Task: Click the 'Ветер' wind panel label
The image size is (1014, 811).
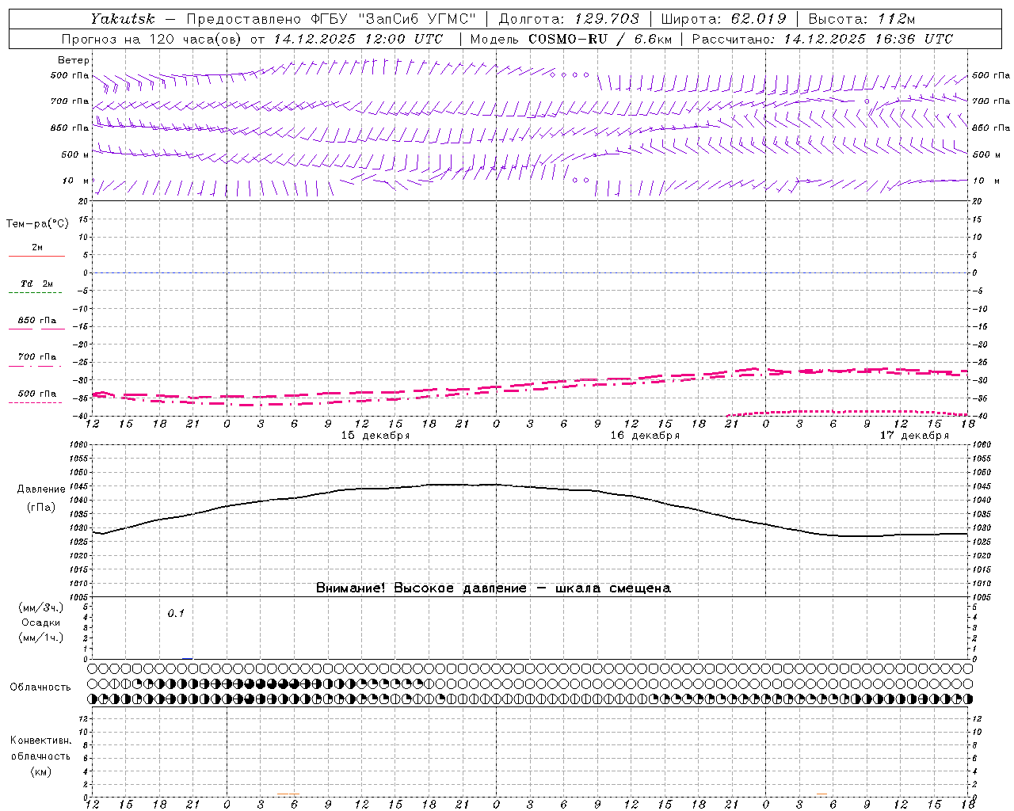Action: [74, 60]
